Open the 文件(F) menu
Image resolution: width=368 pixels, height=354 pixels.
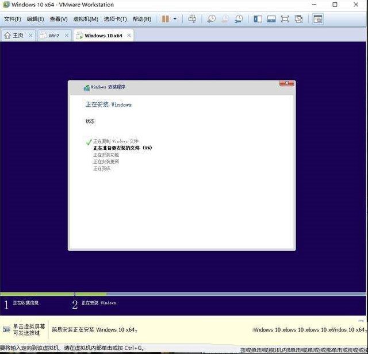coord(13,19)
